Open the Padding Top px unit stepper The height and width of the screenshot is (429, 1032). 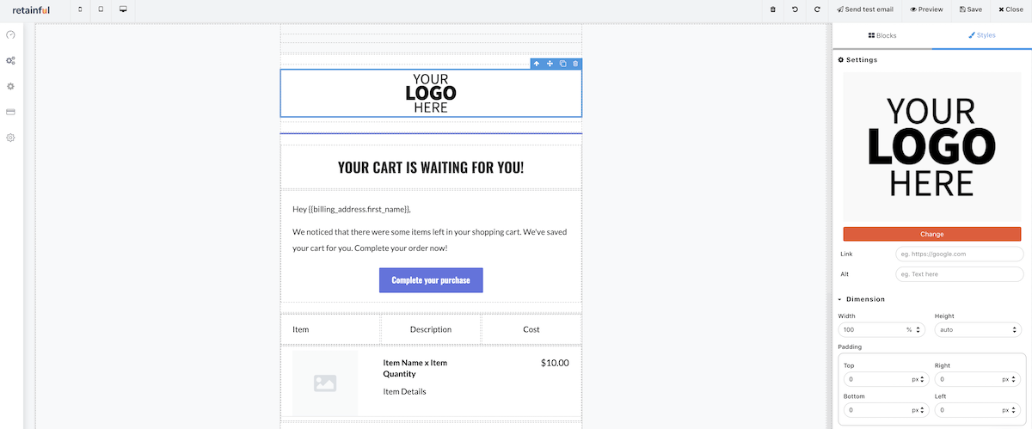917,379
